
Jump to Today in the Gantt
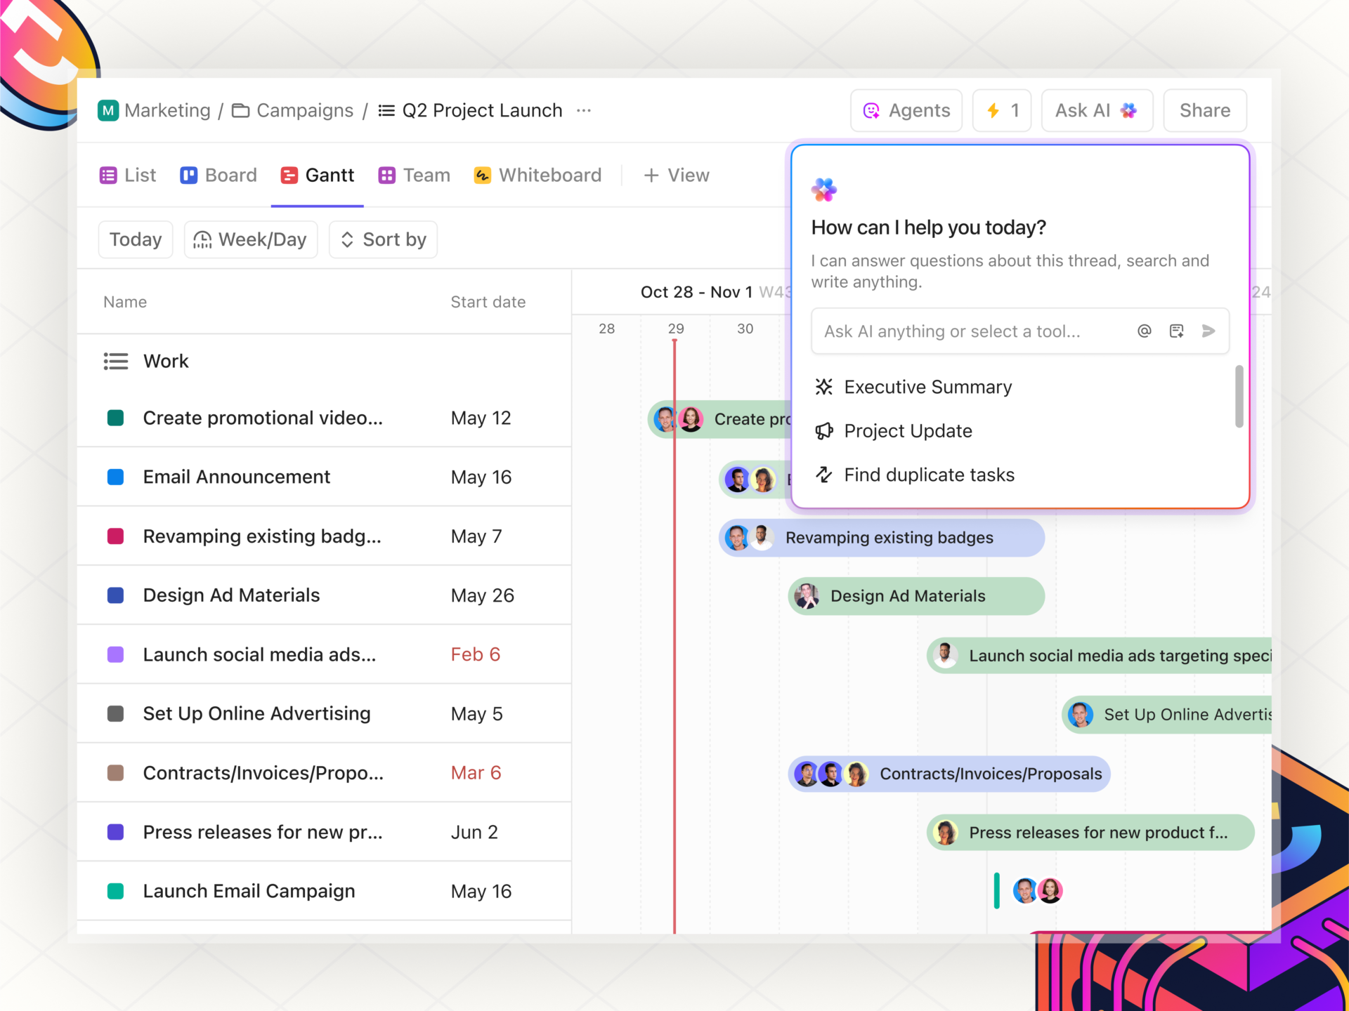point(136,239)
